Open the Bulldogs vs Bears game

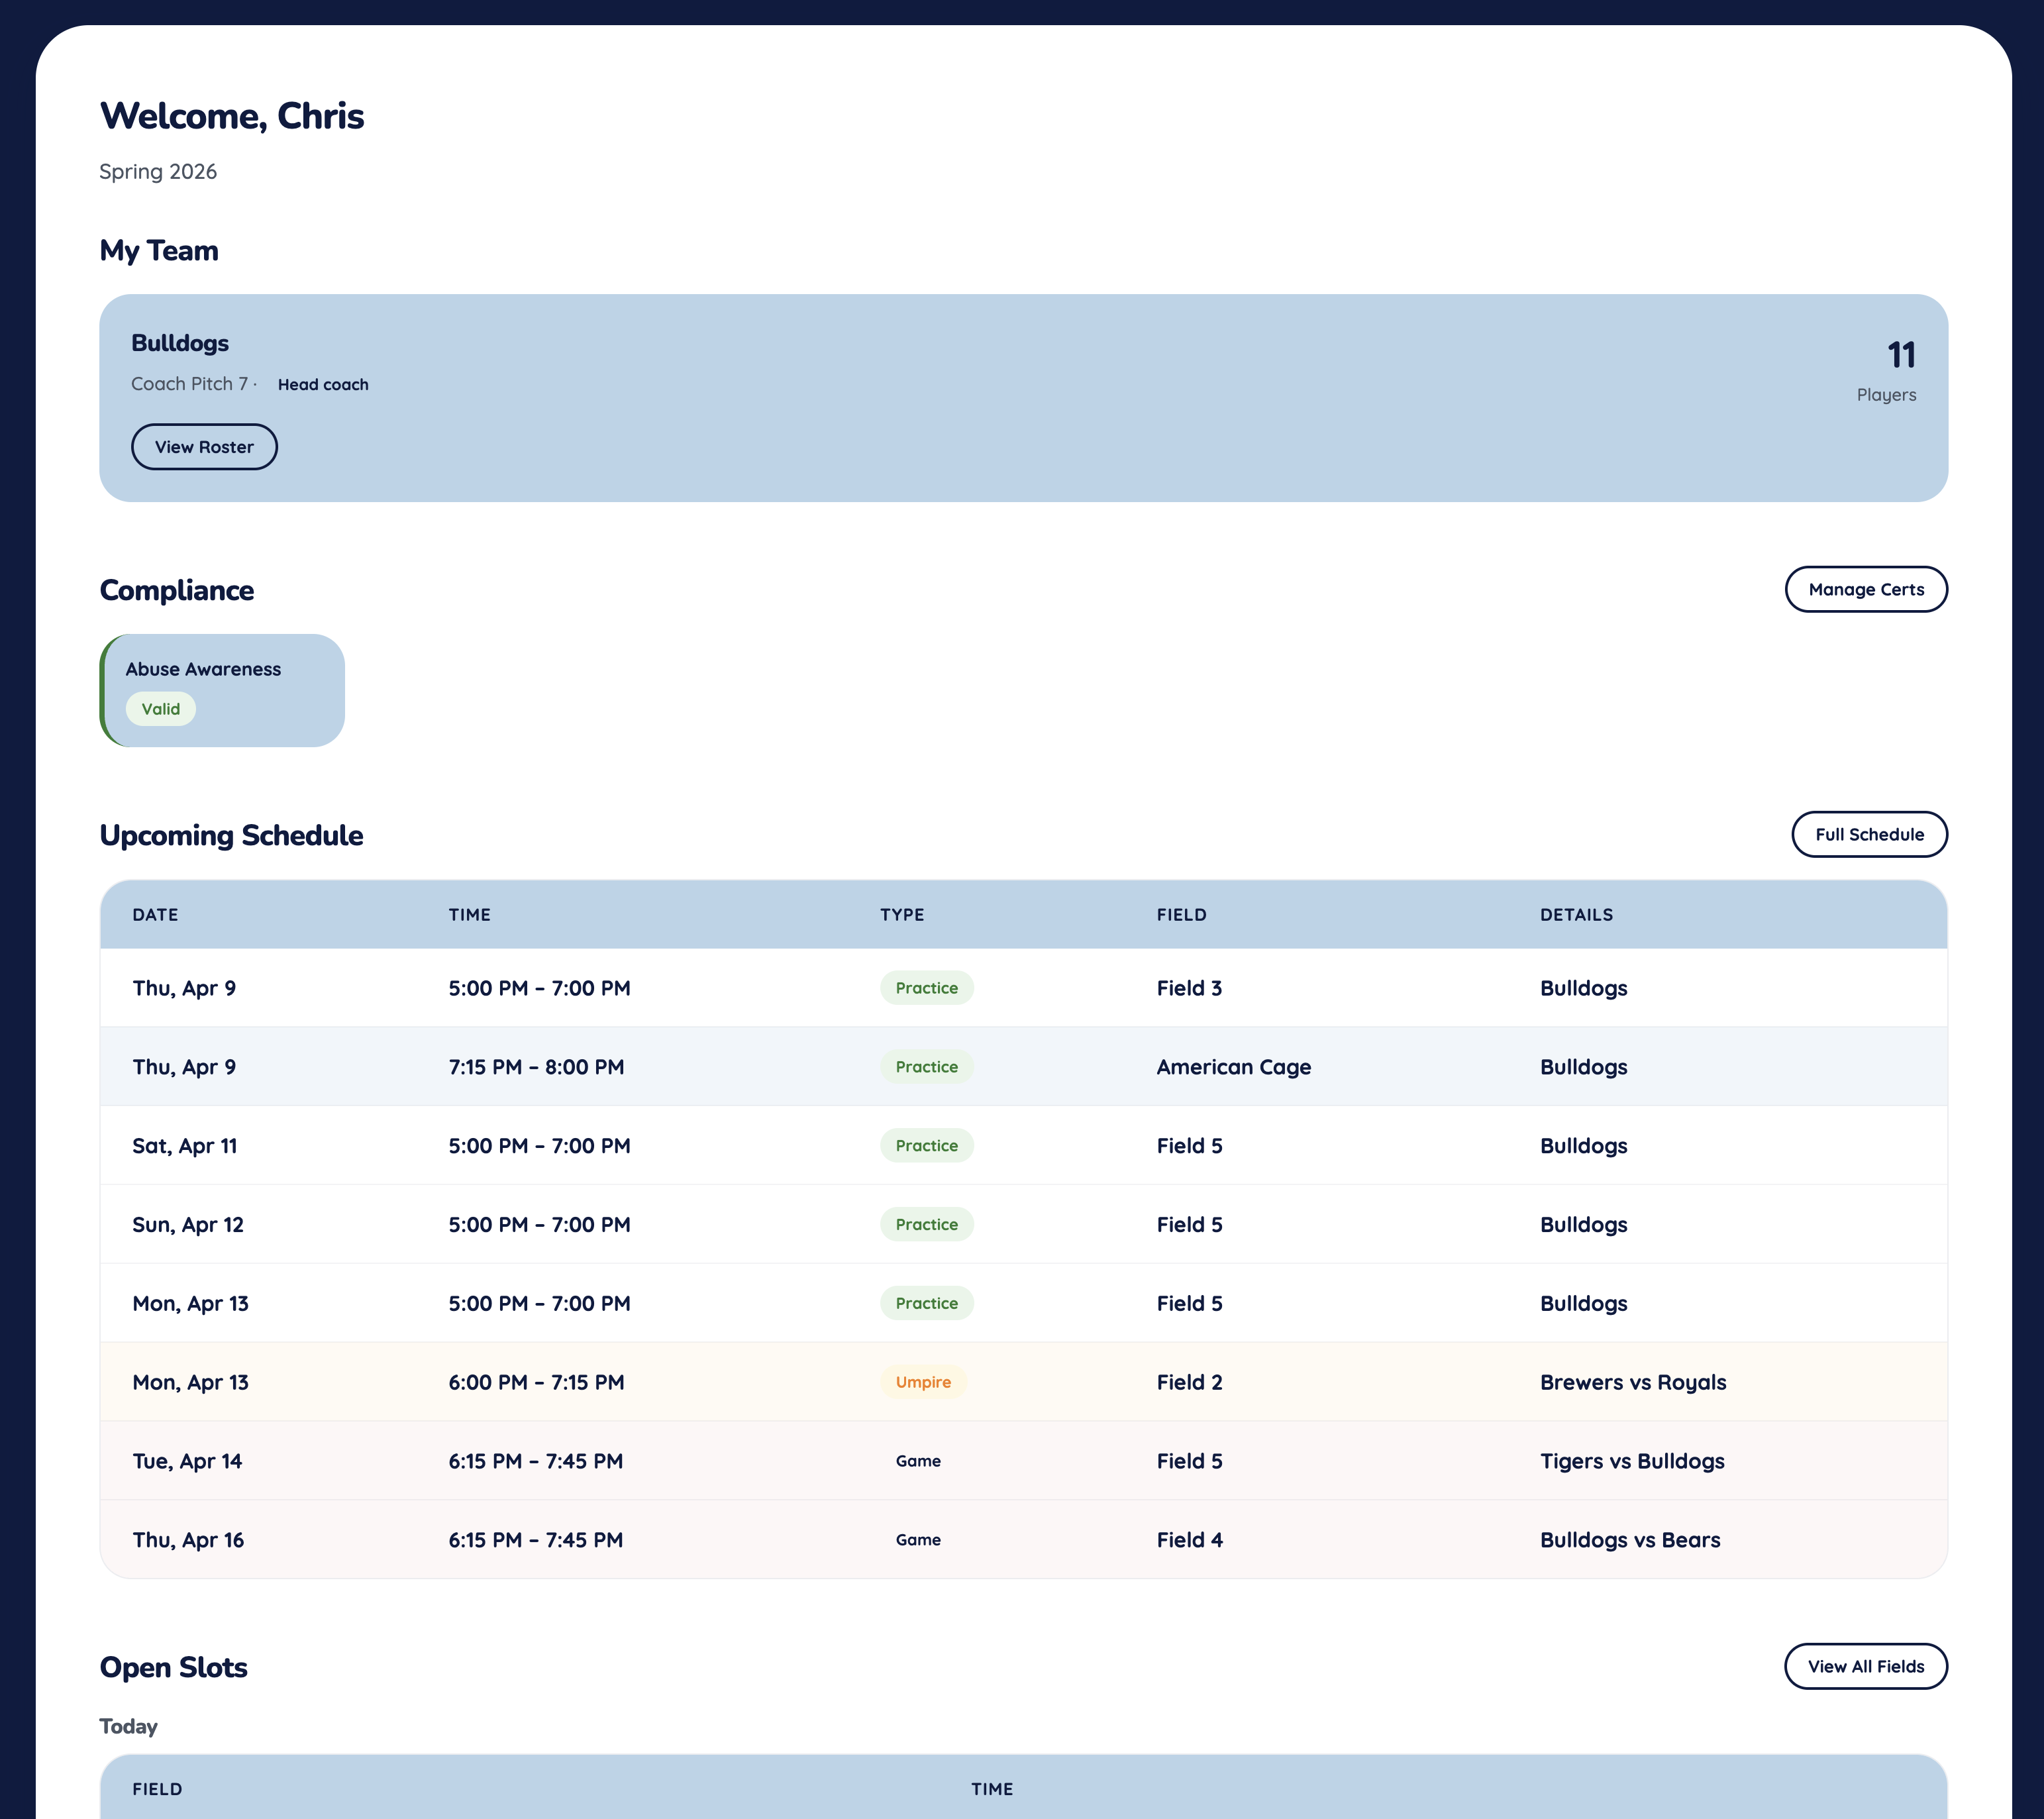pos(1629,1540)
